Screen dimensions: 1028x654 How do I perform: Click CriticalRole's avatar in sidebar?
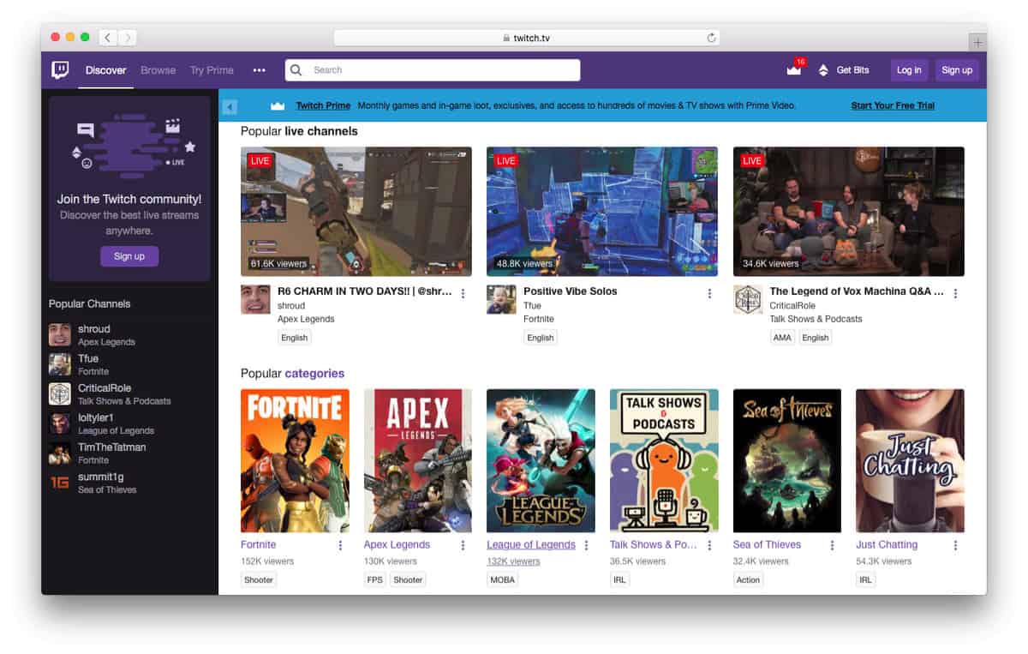click(x=59, y=394)
